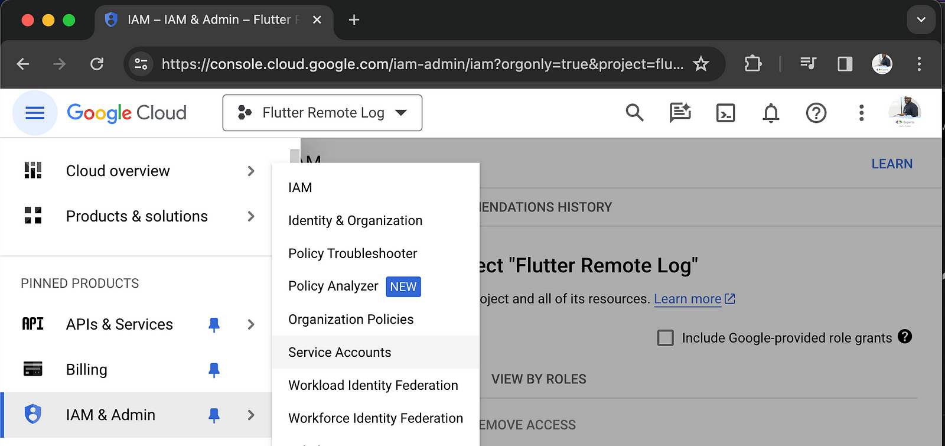Open the media controls icon in Chrome toolbar

(x=808, y=64)
